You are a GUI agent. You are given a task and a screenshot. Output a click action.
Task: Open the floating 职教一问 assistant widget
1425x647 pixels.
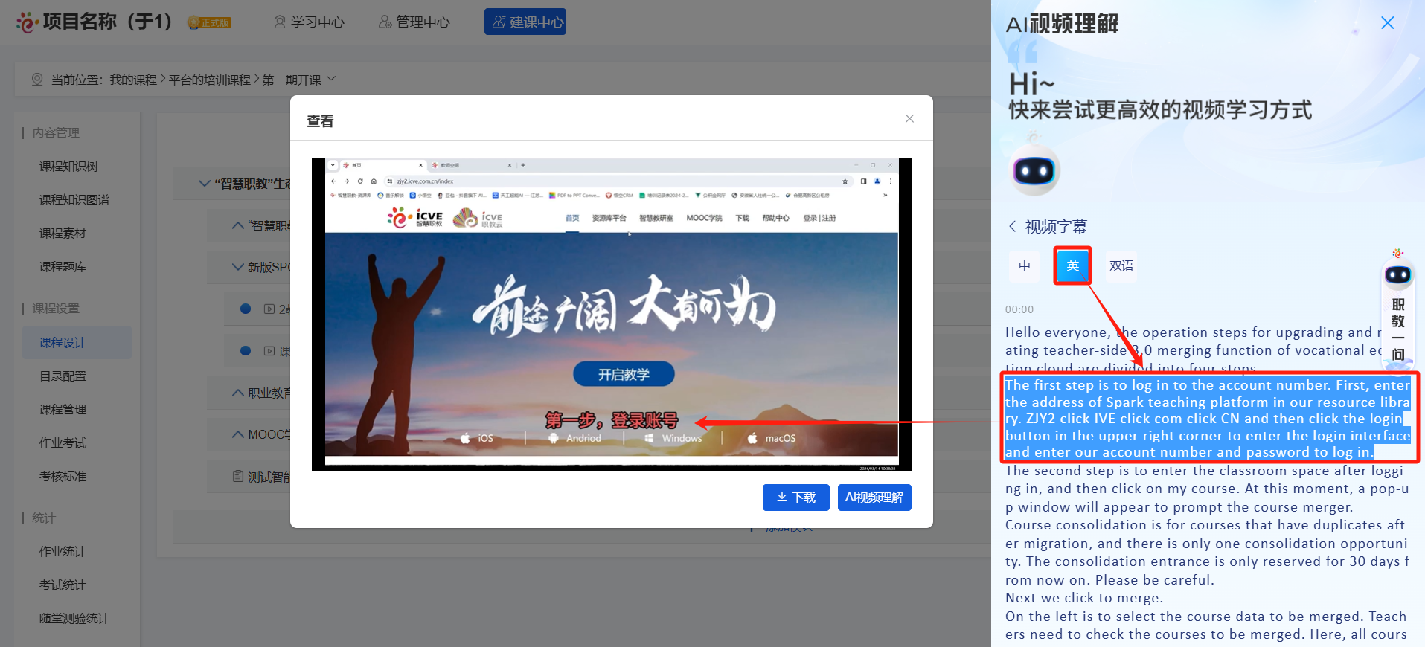(1397, 311)
